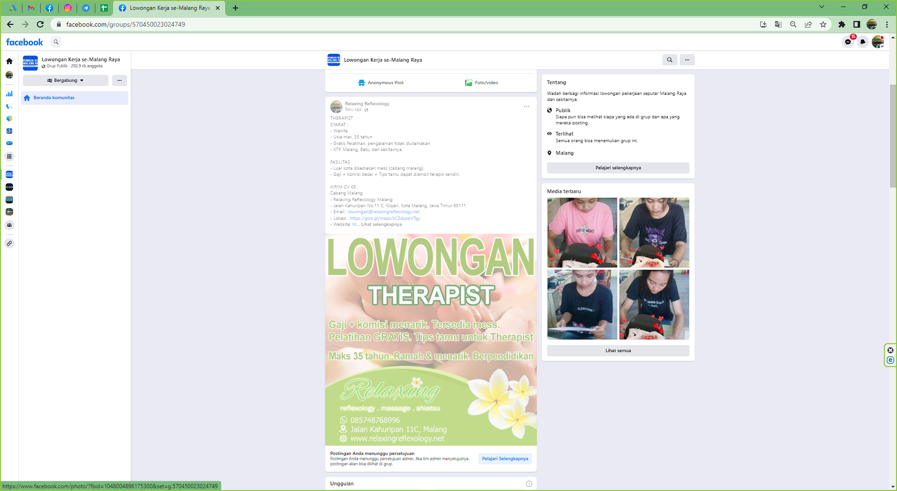Expand the Bergabung dropdown
Screen dimensions: 897x491
(65, 80)
